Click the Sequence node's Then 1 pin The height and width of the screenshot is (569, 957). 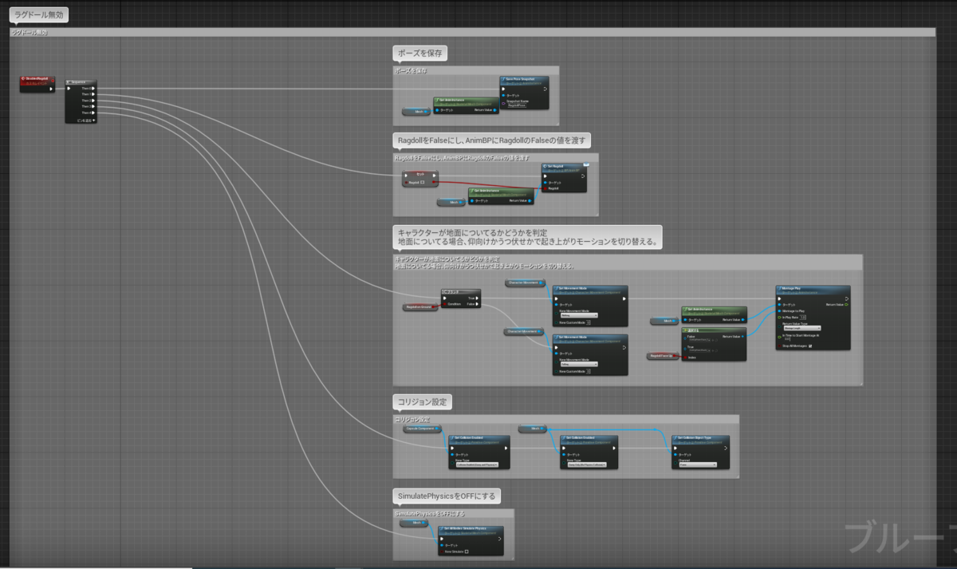coord(93,94)
